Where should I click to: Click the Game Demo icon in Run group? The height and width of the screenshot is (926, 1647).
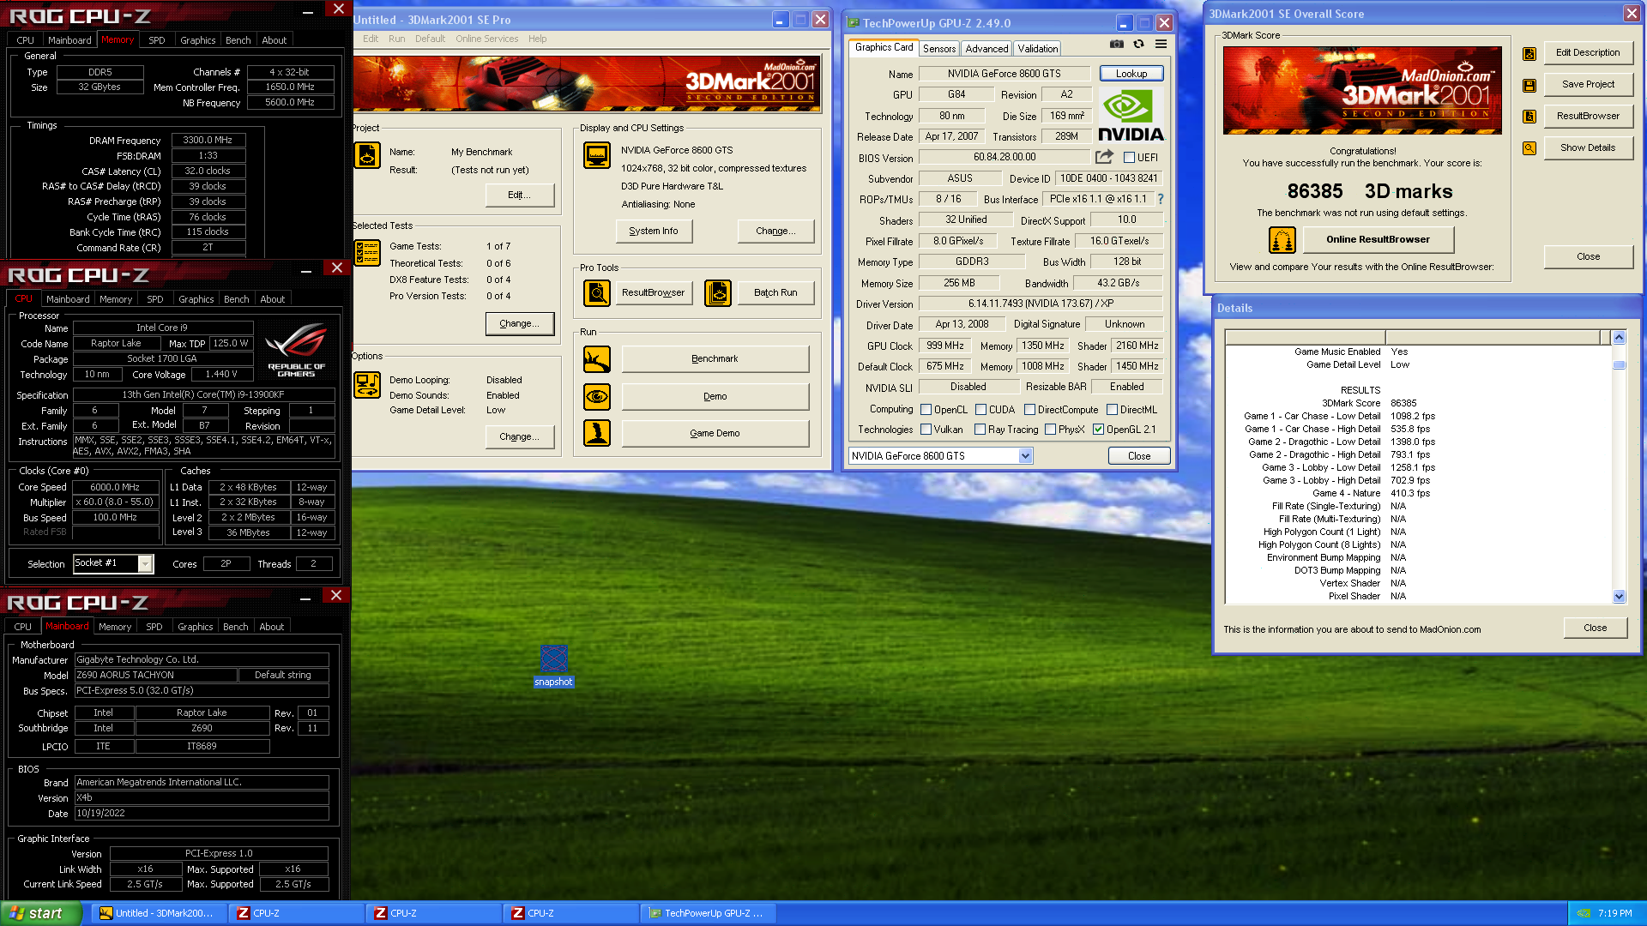[x=596, y=433]
